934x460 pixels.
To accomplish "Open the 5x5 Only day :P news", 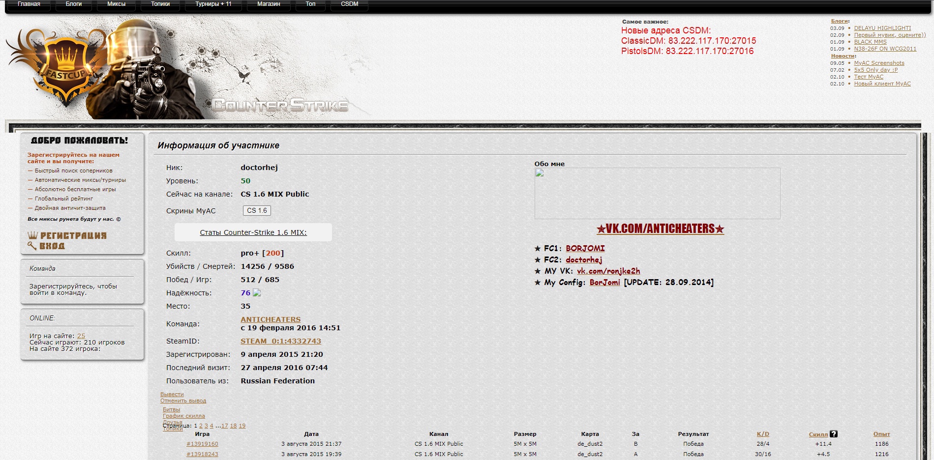I will pos(875,70).
